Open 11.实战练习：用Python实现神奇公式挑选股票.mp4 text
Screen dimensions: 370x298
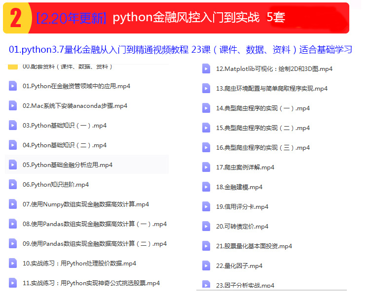point(91,283)
